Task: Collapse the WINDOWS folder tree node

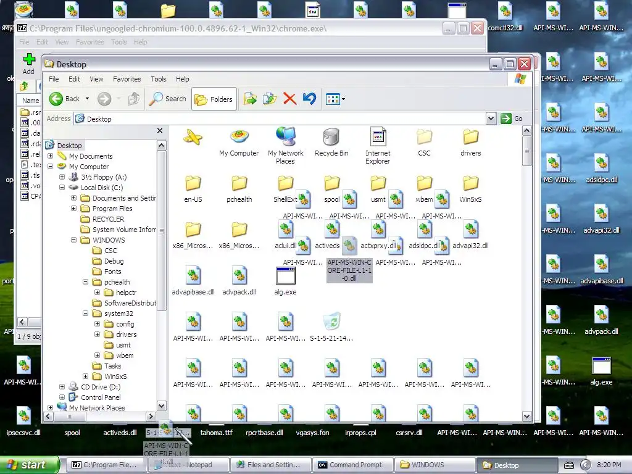Action: click(x=74, y=240)
